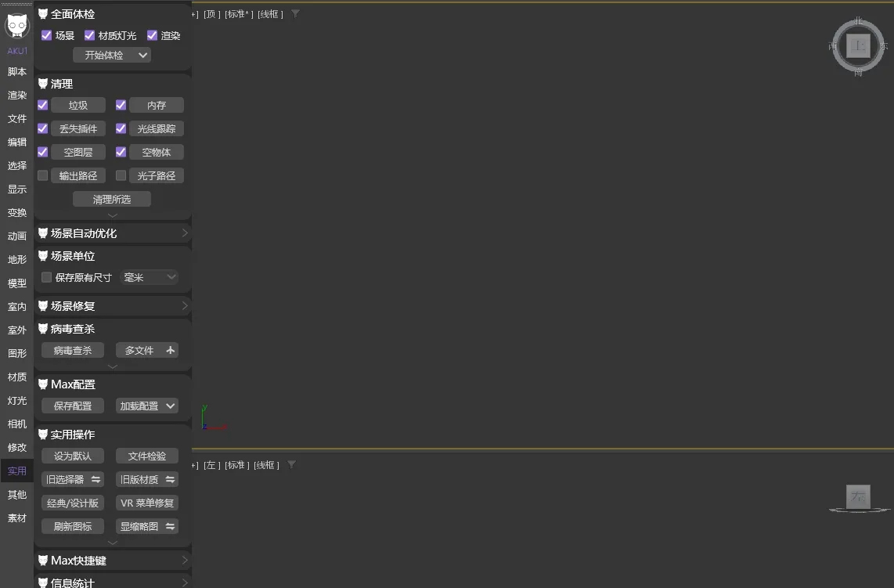Click the cat icon beside 清理 header
Screen dimensions: 894x588
point(43,84)
